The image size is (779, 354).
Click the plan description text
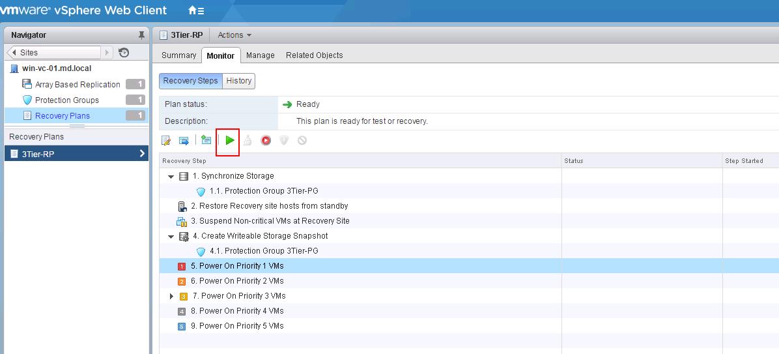click(x=361, y=121)
